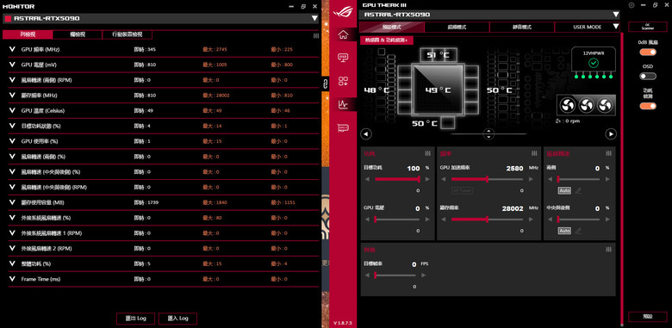This screenshot has width=672, height=328.
Task: Click the 12VHPWR green checkmark status
Action: pos(593,64)
